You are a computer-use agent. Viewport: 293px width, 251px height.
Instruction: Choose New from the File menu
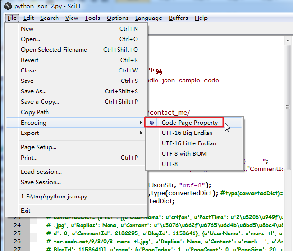76,29
